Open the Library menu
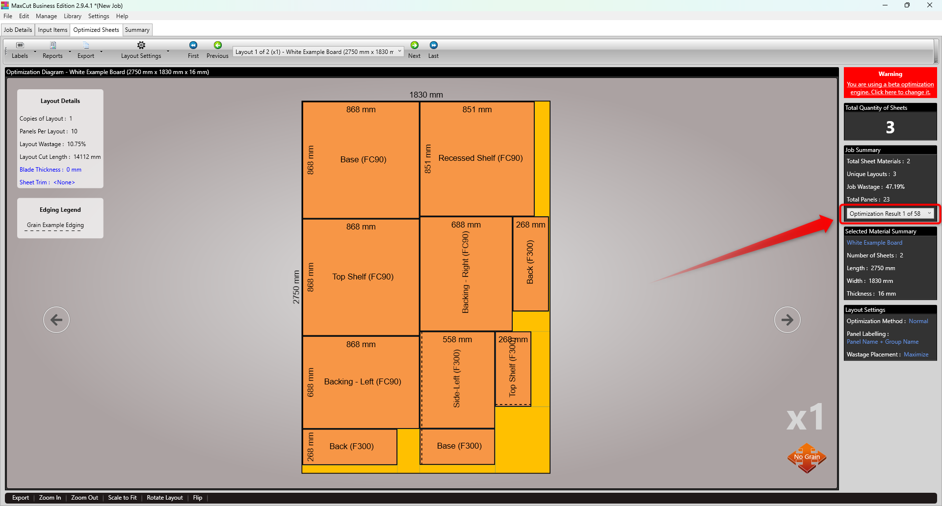 [73, 16]
